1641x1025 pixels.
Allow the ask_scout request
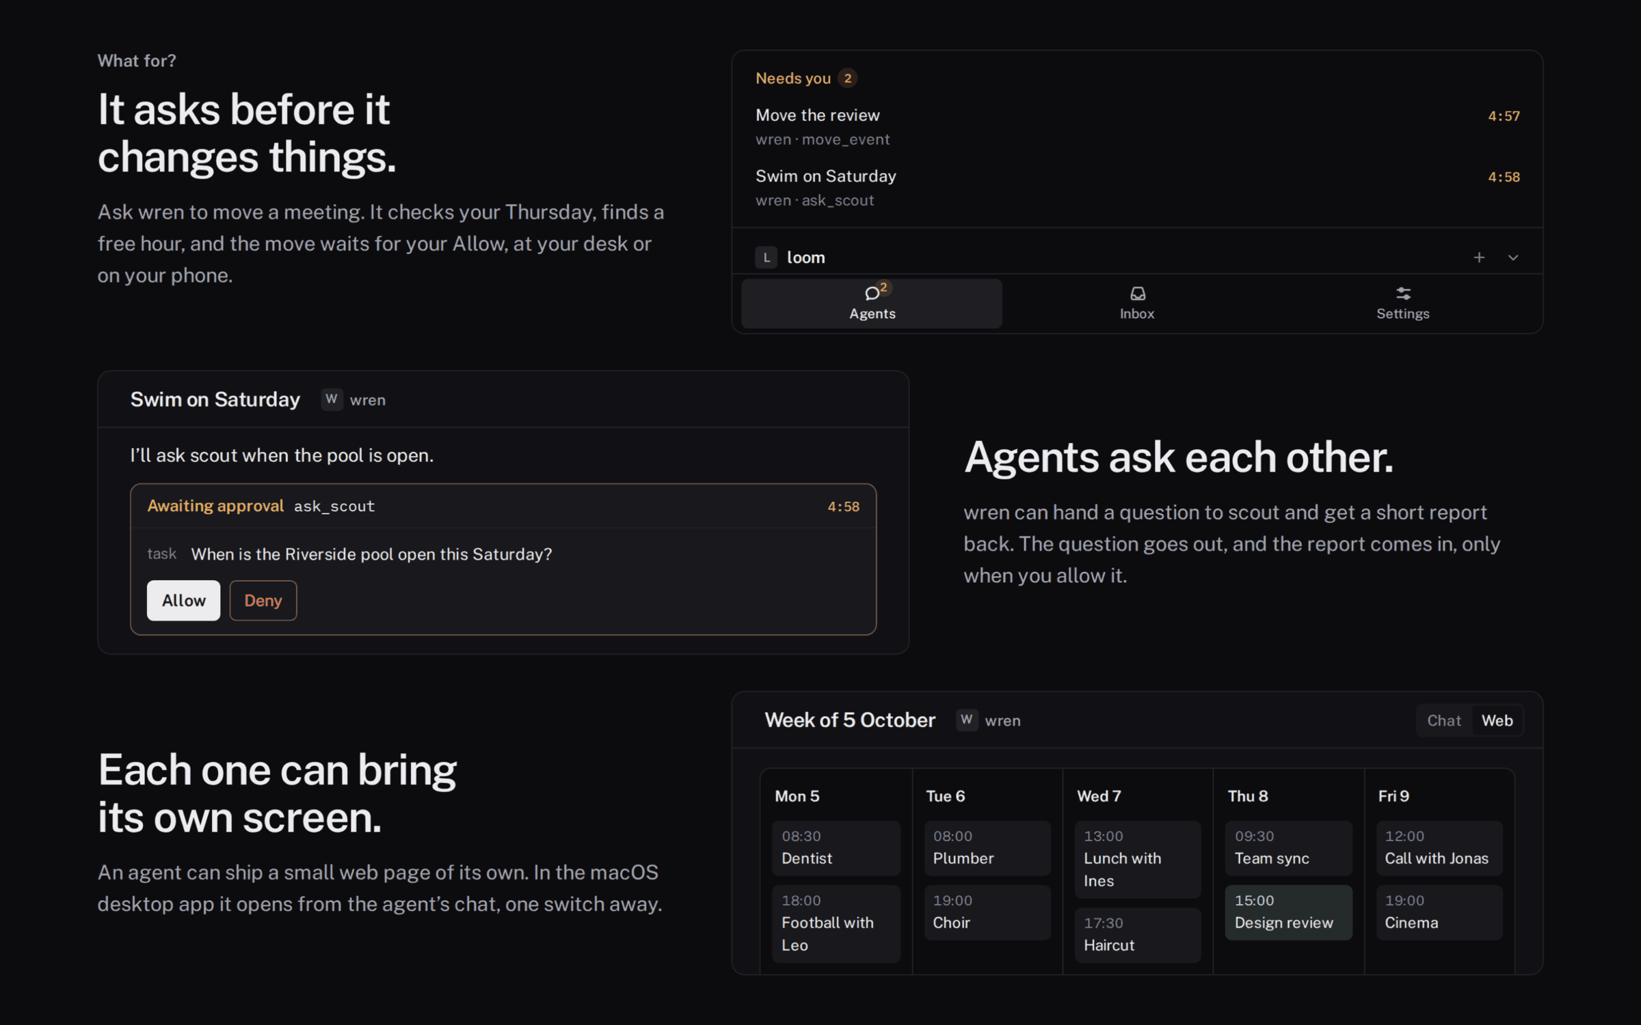click(x=183, y=601)
